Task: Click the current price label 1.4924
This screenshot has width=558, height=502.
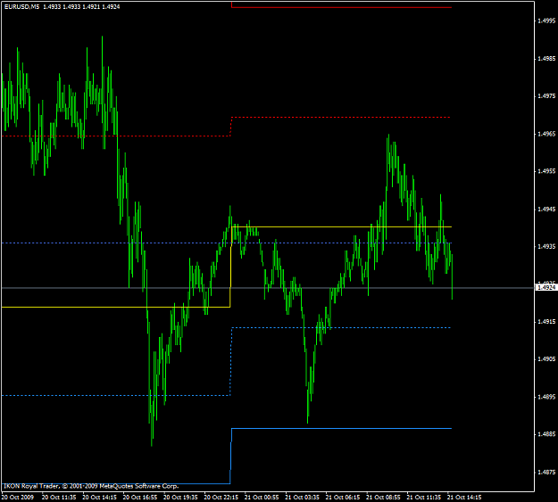Action: tap(546, 288)
